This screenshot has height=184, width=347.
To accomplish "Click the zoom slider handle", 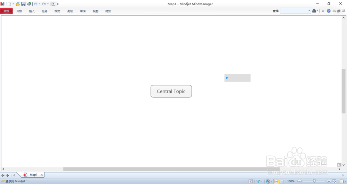I will (x=314, y=181).
